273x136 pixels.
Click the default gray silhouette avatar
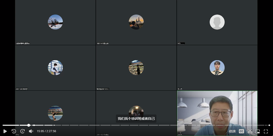(x=217, y=22)
